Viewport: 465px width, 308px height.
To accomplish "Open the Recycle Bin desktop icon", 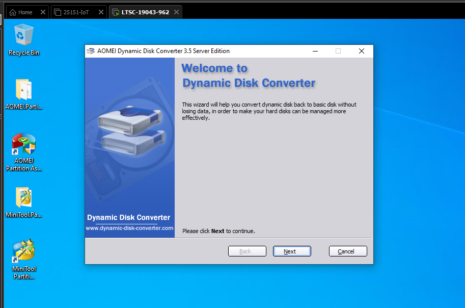I will (x=24, y=39).
